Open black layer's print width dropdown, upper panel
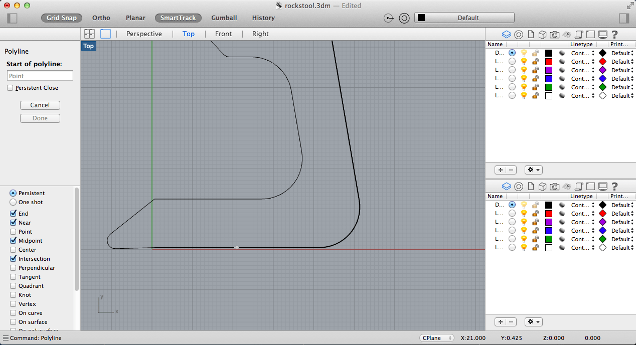The height and width of the screenshot is (345, 636). 622,53
